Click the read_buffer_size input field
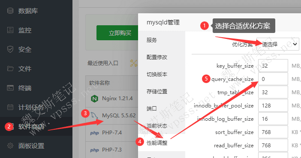The height and width of the screenshot is (158, 301). coord(273,145)
